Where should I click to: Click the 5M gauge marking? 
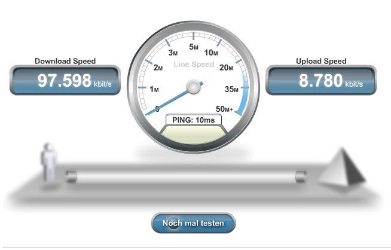coord(194,47)
